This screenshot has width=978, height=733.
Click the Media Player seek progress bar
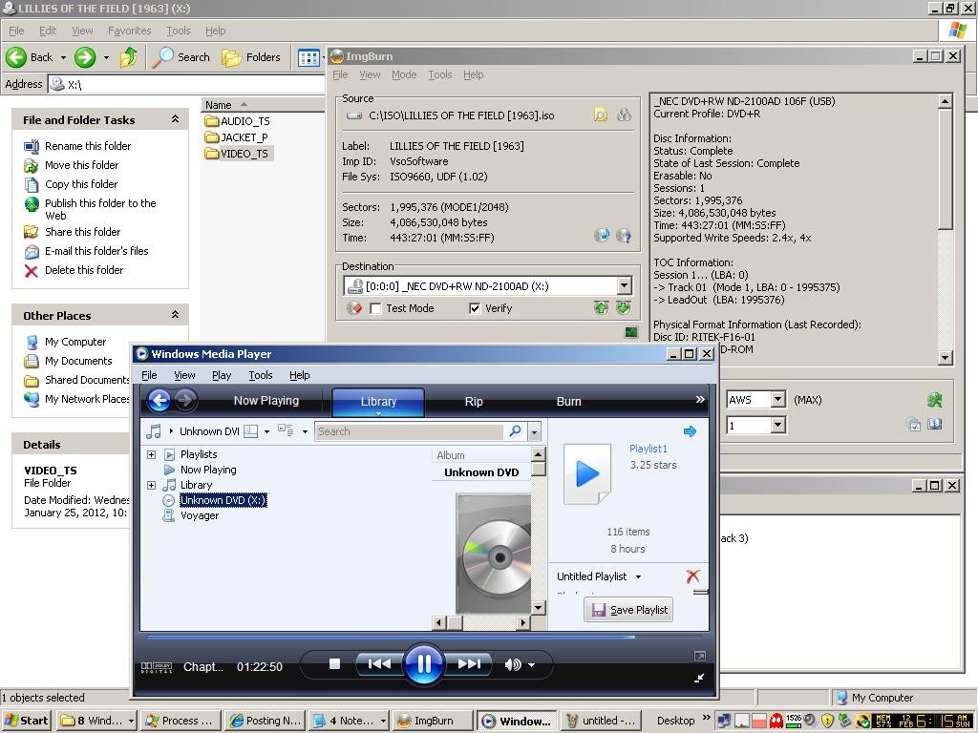click(x=424, y=637)
